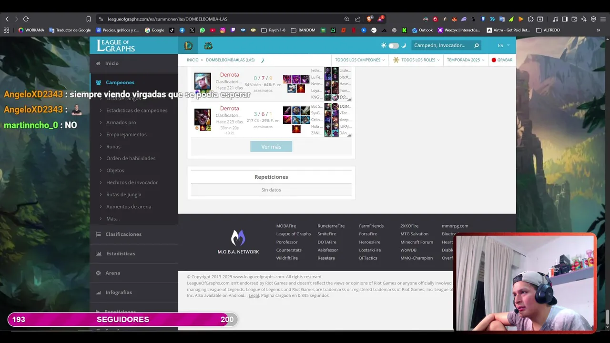This screenshot has width=610, height=343.
Task: Share this page from the address bar
Action: [357, 19]
